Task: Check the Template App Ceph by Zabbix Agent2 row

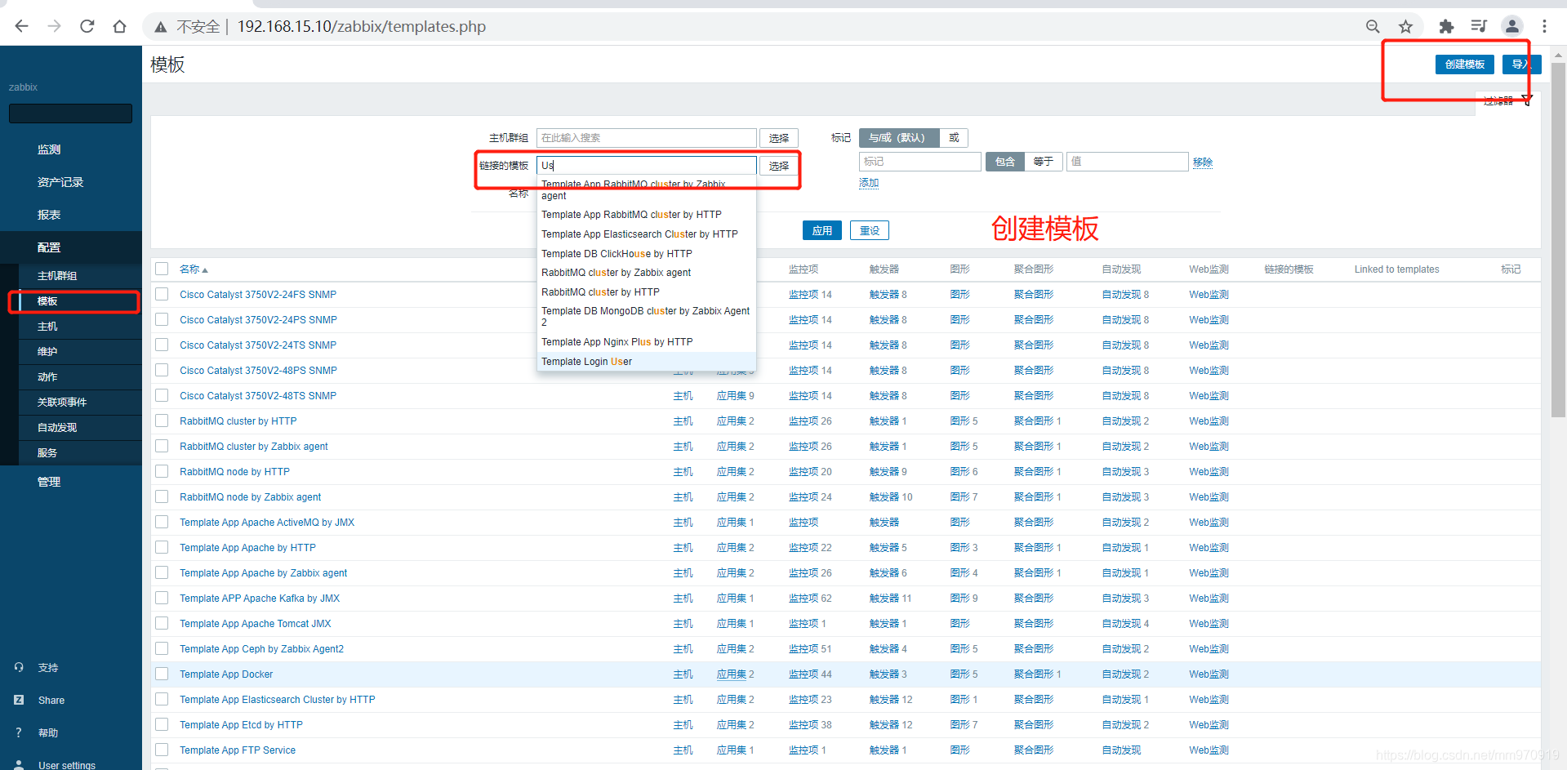Action: point(162,648)
